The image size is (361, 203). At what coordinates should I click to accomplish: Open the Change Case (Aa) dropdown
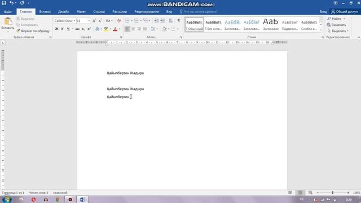point(109,21)
